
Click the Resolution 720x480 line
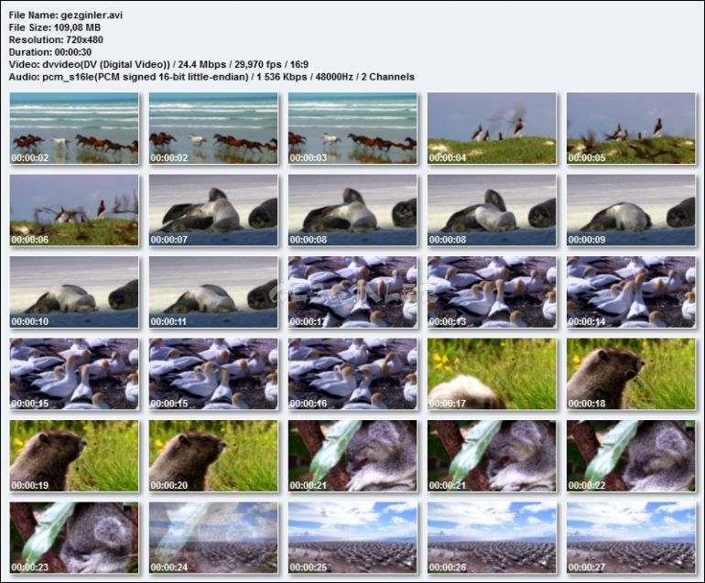[56, 39]
